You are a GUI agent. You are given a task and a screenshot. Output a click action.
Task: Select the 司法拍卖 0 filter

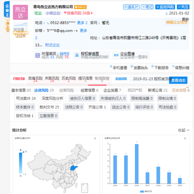pyautogui.click(x=168, y=107)
